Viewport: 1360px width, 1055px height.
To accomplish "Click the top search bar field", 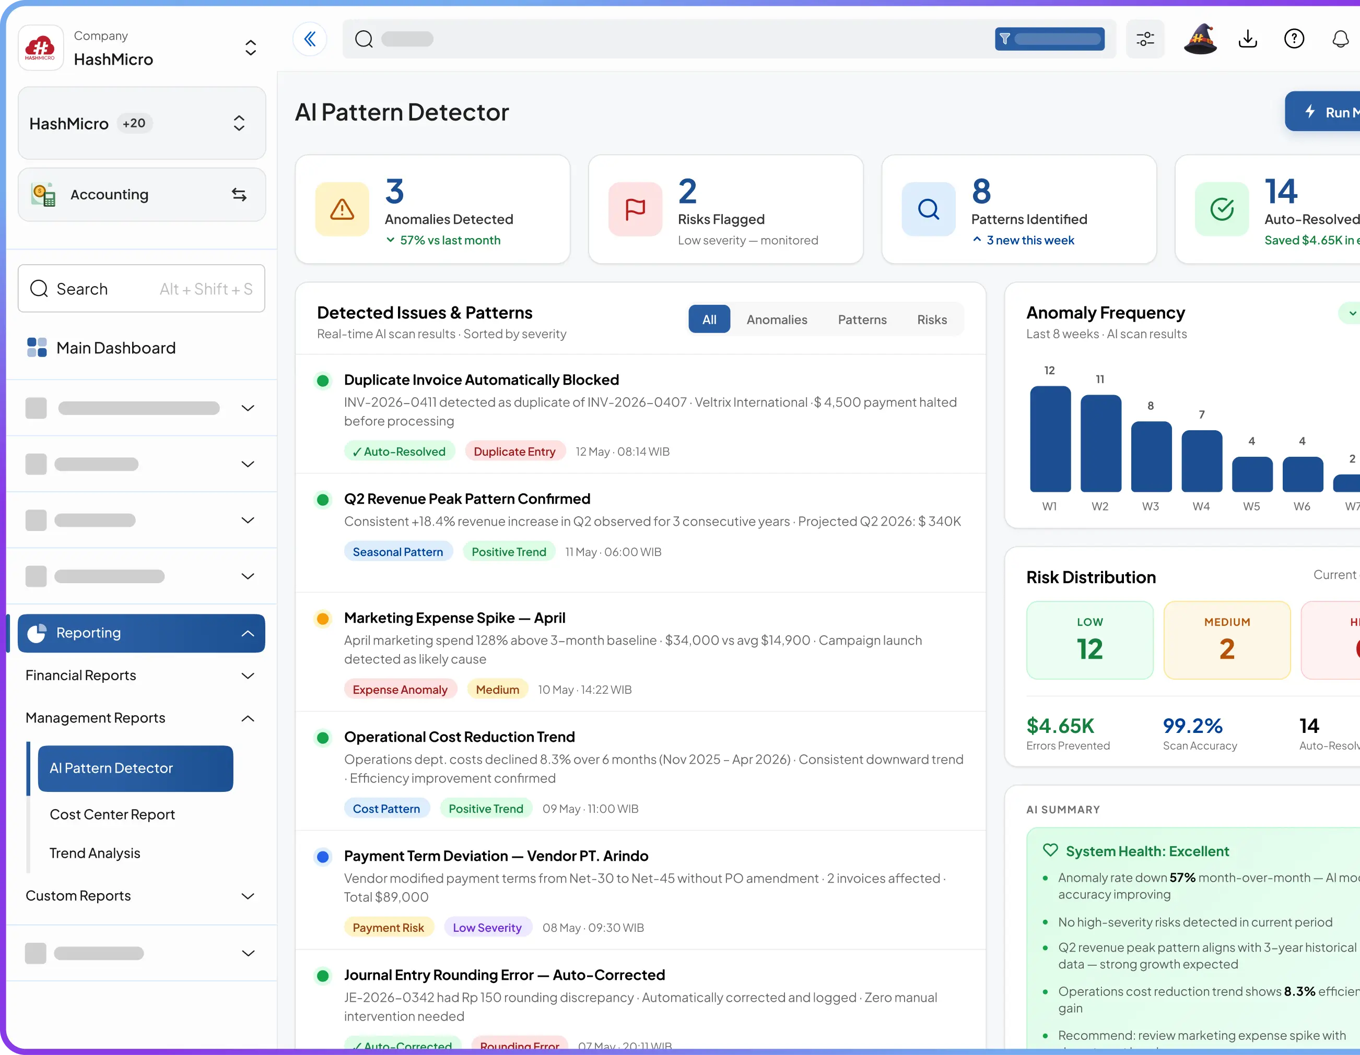I will tap(729, 39).
